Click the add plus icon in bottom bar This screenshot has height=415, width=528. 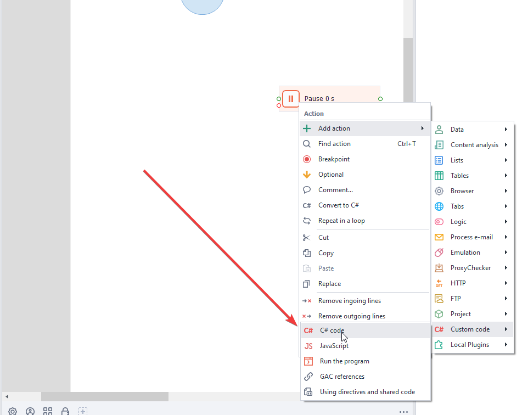tap(83, 411)
